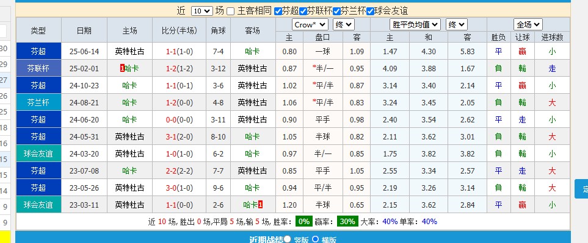This screenshot has width=588, height=243.
Task: Click handicap *半/一 in 25-02-01 row
Action: tap(323, 68)
